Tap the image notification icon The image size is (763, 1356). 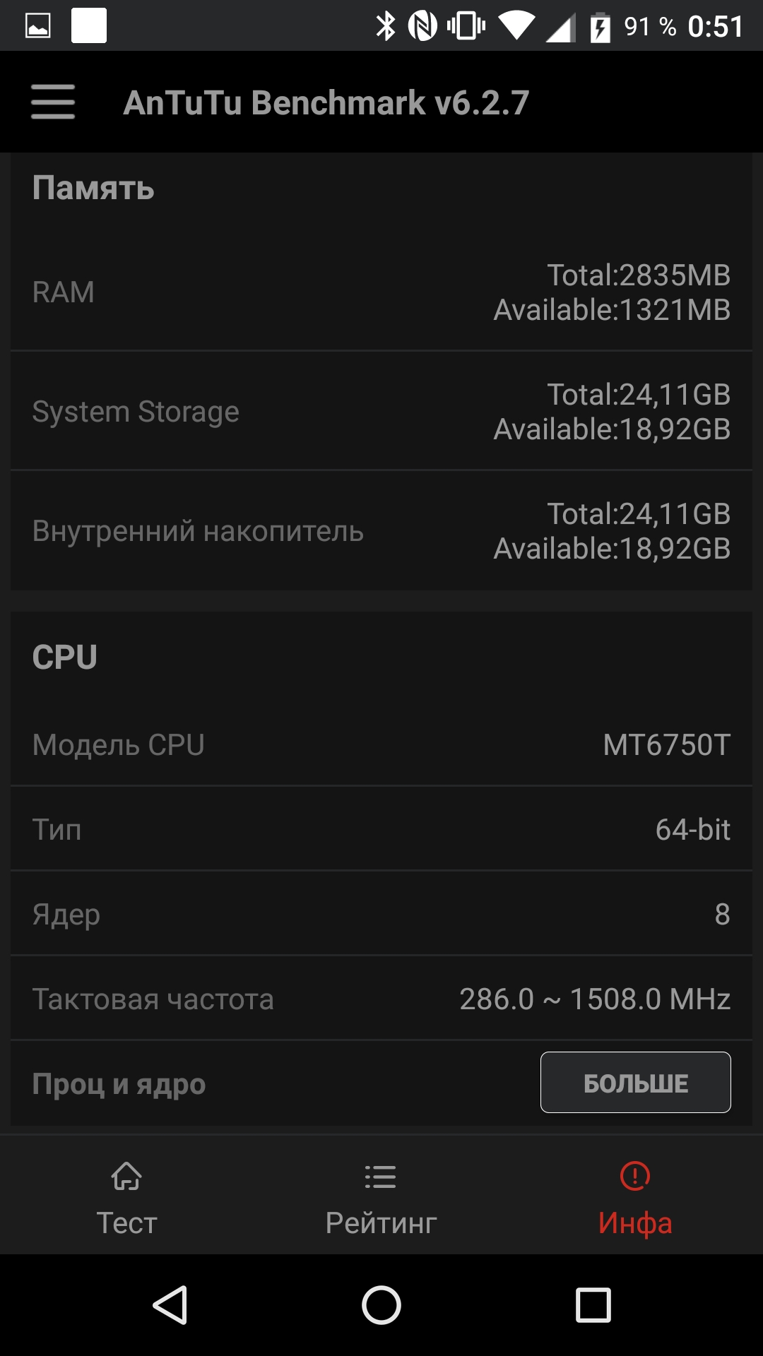point(38,27)
